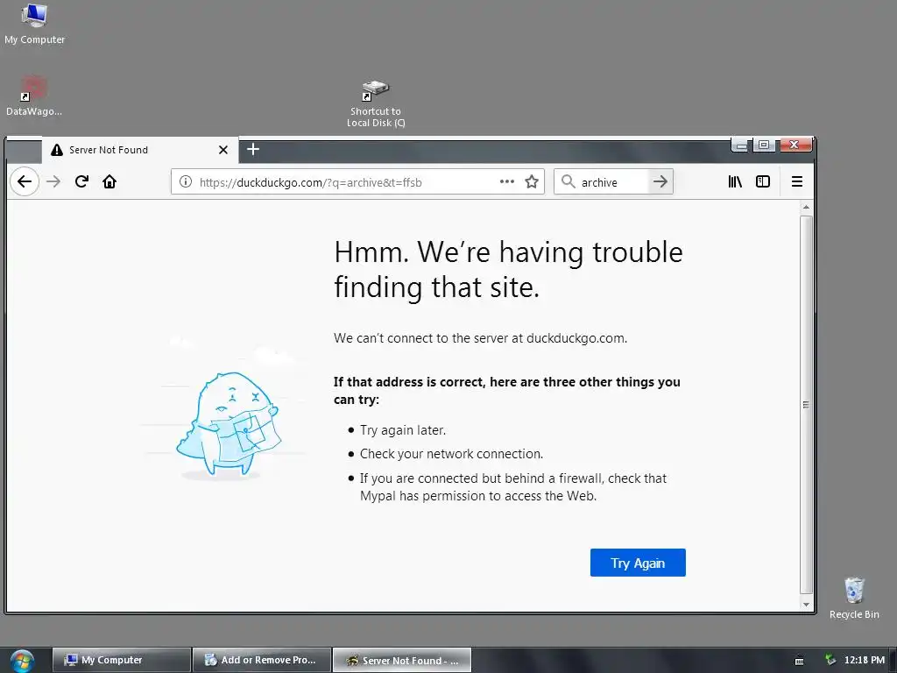Click the scrollbar down arrow

point(806,605)
